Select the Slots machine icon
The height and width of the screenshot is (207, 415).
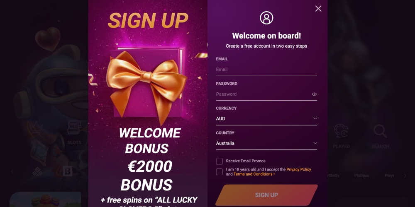pos(74,128)
